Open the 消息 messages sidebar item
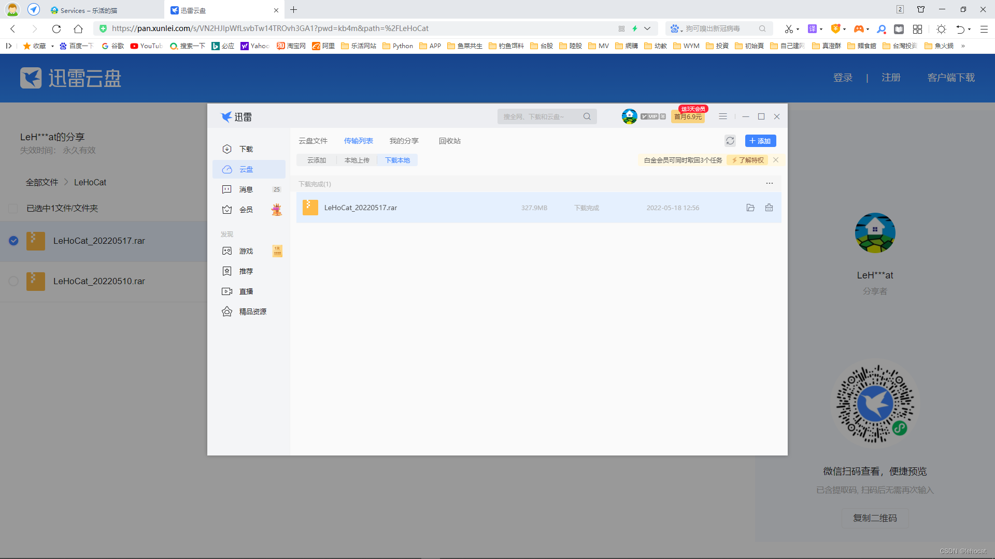This screenshot has width=995, height=559. (246, 189)
